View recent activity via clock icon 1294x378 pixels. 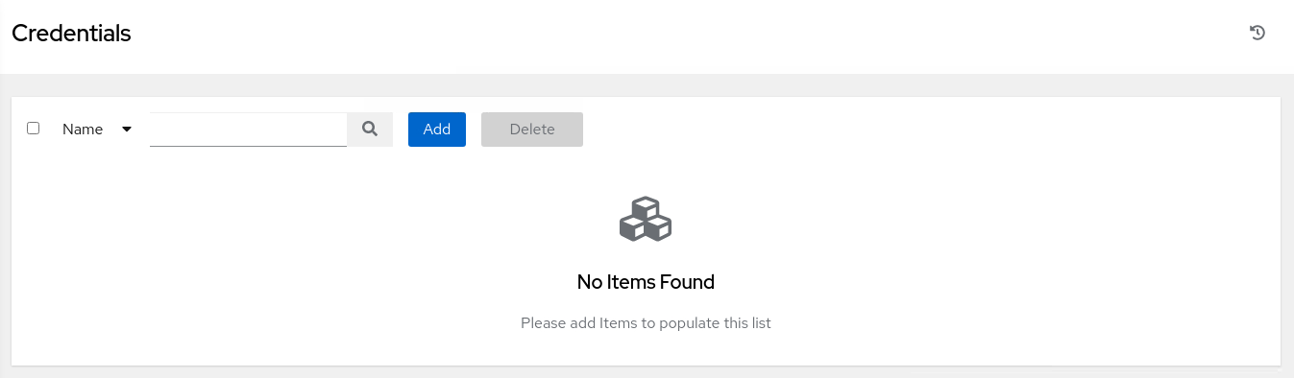[x=1257, y=34]
